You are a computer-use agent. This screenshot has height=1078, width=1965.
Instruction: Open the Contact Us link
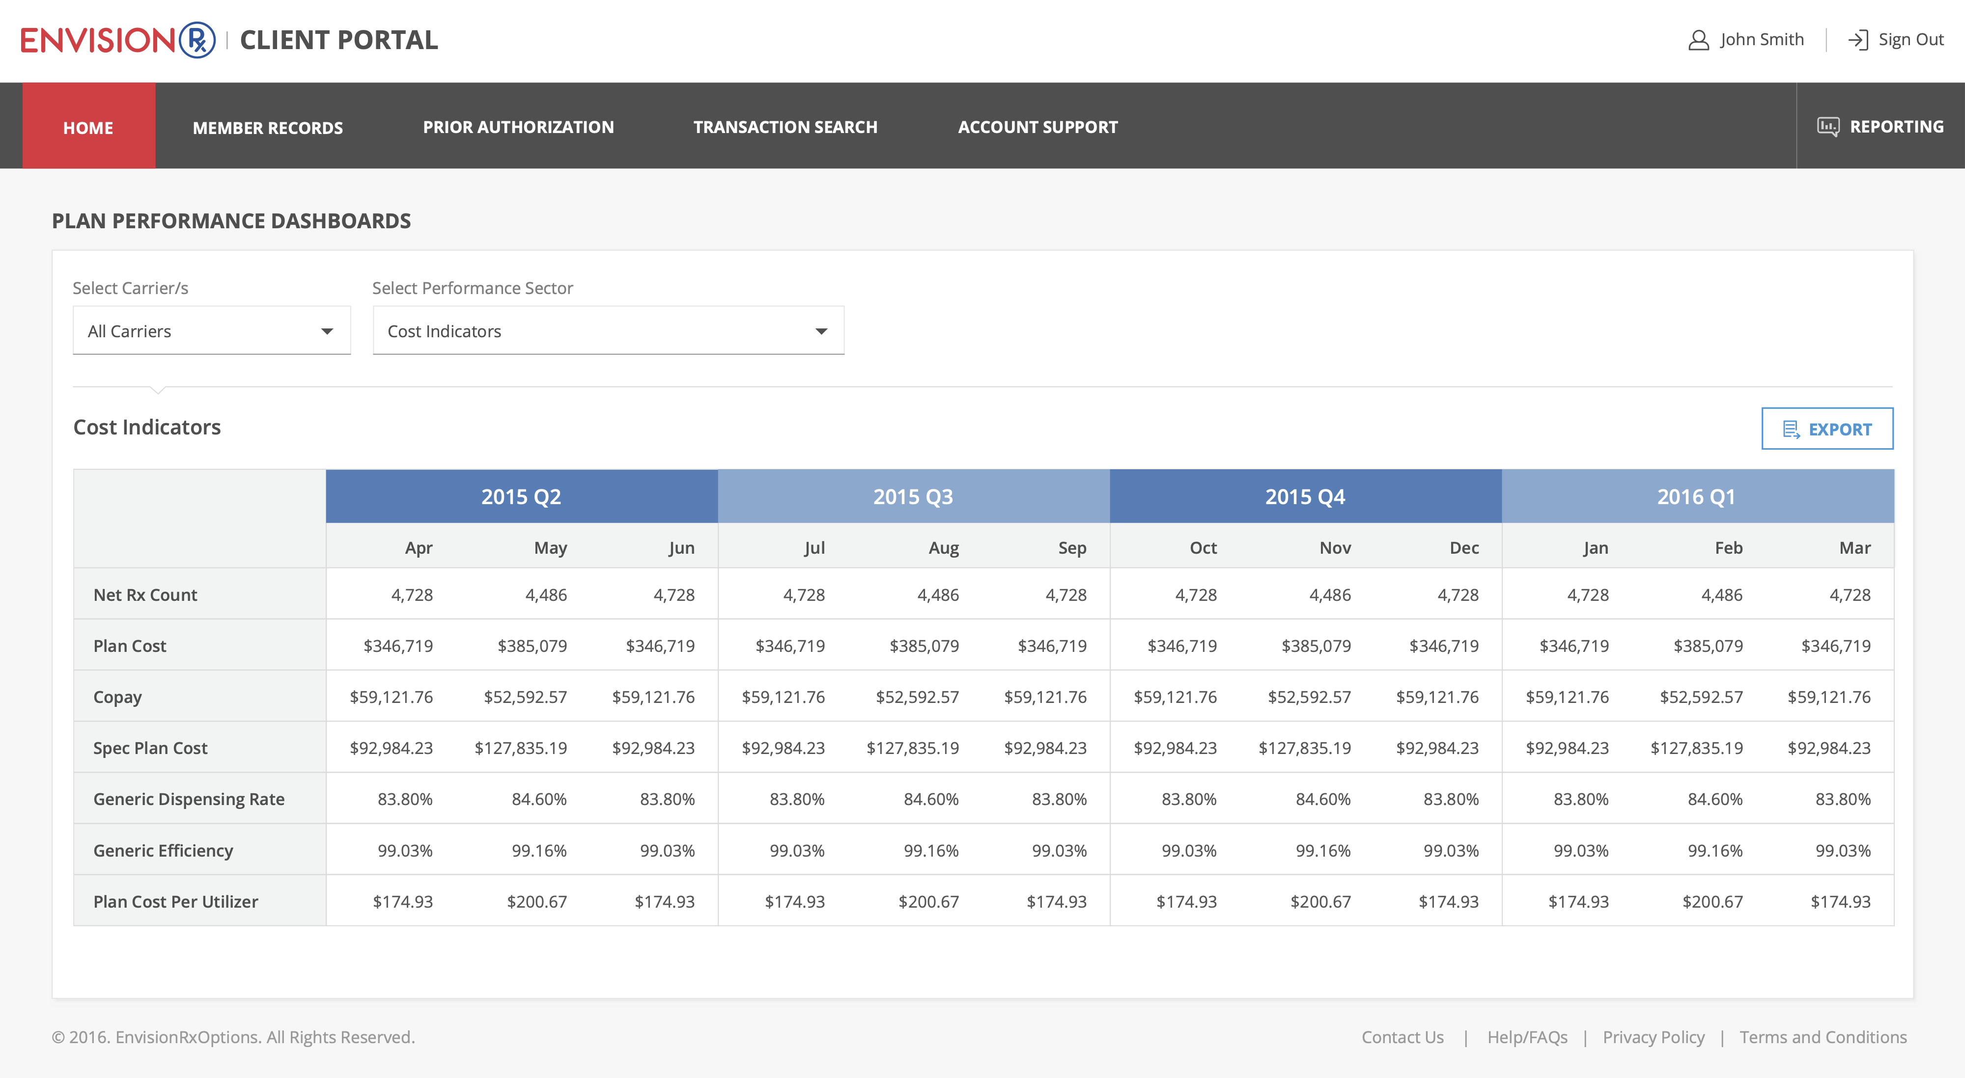pos(1402,1037)
